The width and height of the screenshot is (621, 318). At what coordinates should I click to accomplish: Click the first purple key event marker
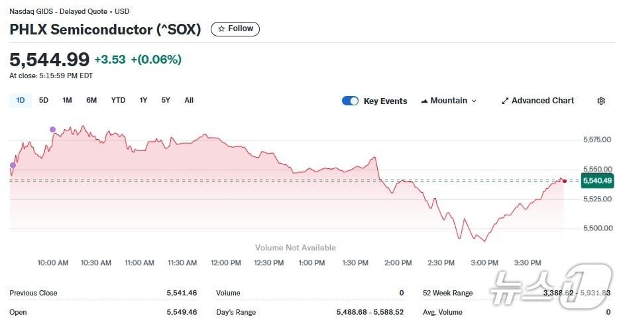(13, 165)
